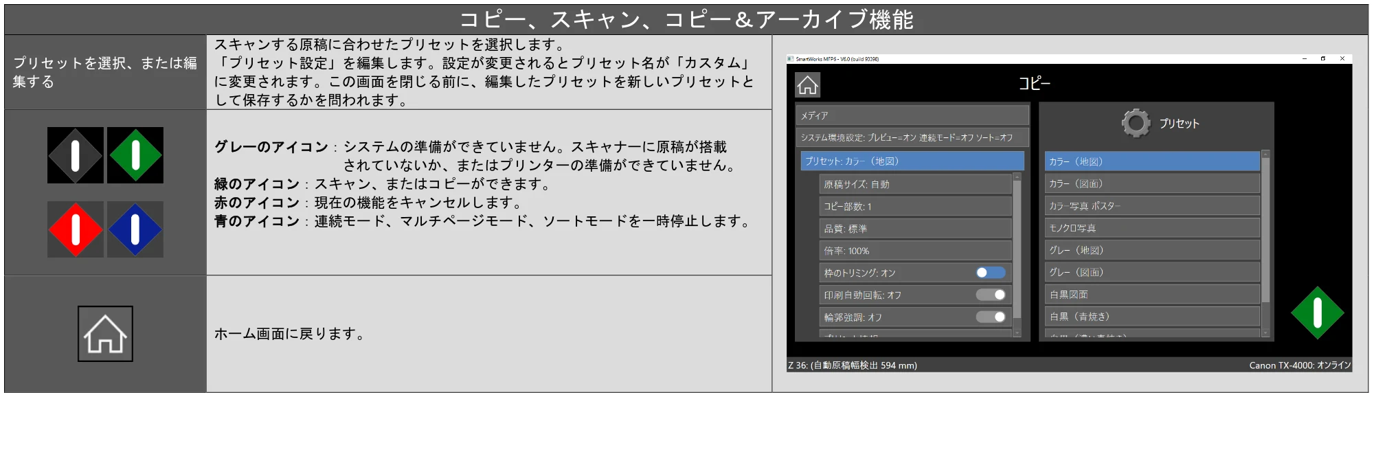Click the large home icon in the left column
The height and width of the screenshot is (465, 1374).
[105, 334]
